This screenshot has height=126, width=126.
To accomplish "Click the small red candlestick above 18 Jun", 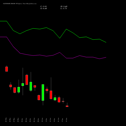I will [67, 106].
